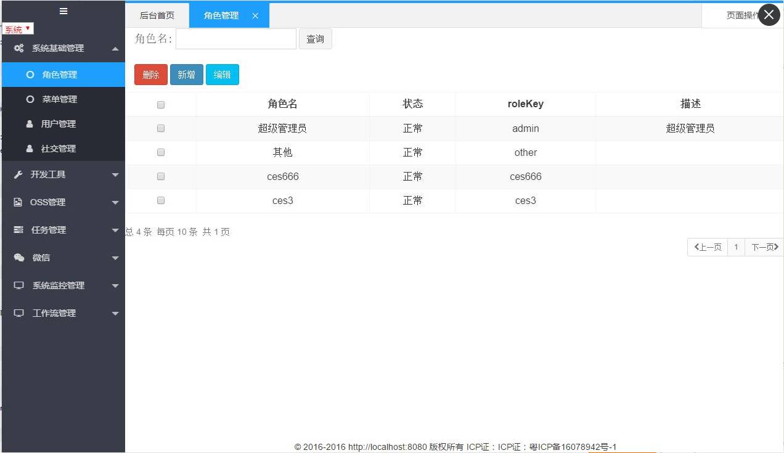Expand the 任务管理 menu arrow
The image size is (784, 453).
coord(115,231)
